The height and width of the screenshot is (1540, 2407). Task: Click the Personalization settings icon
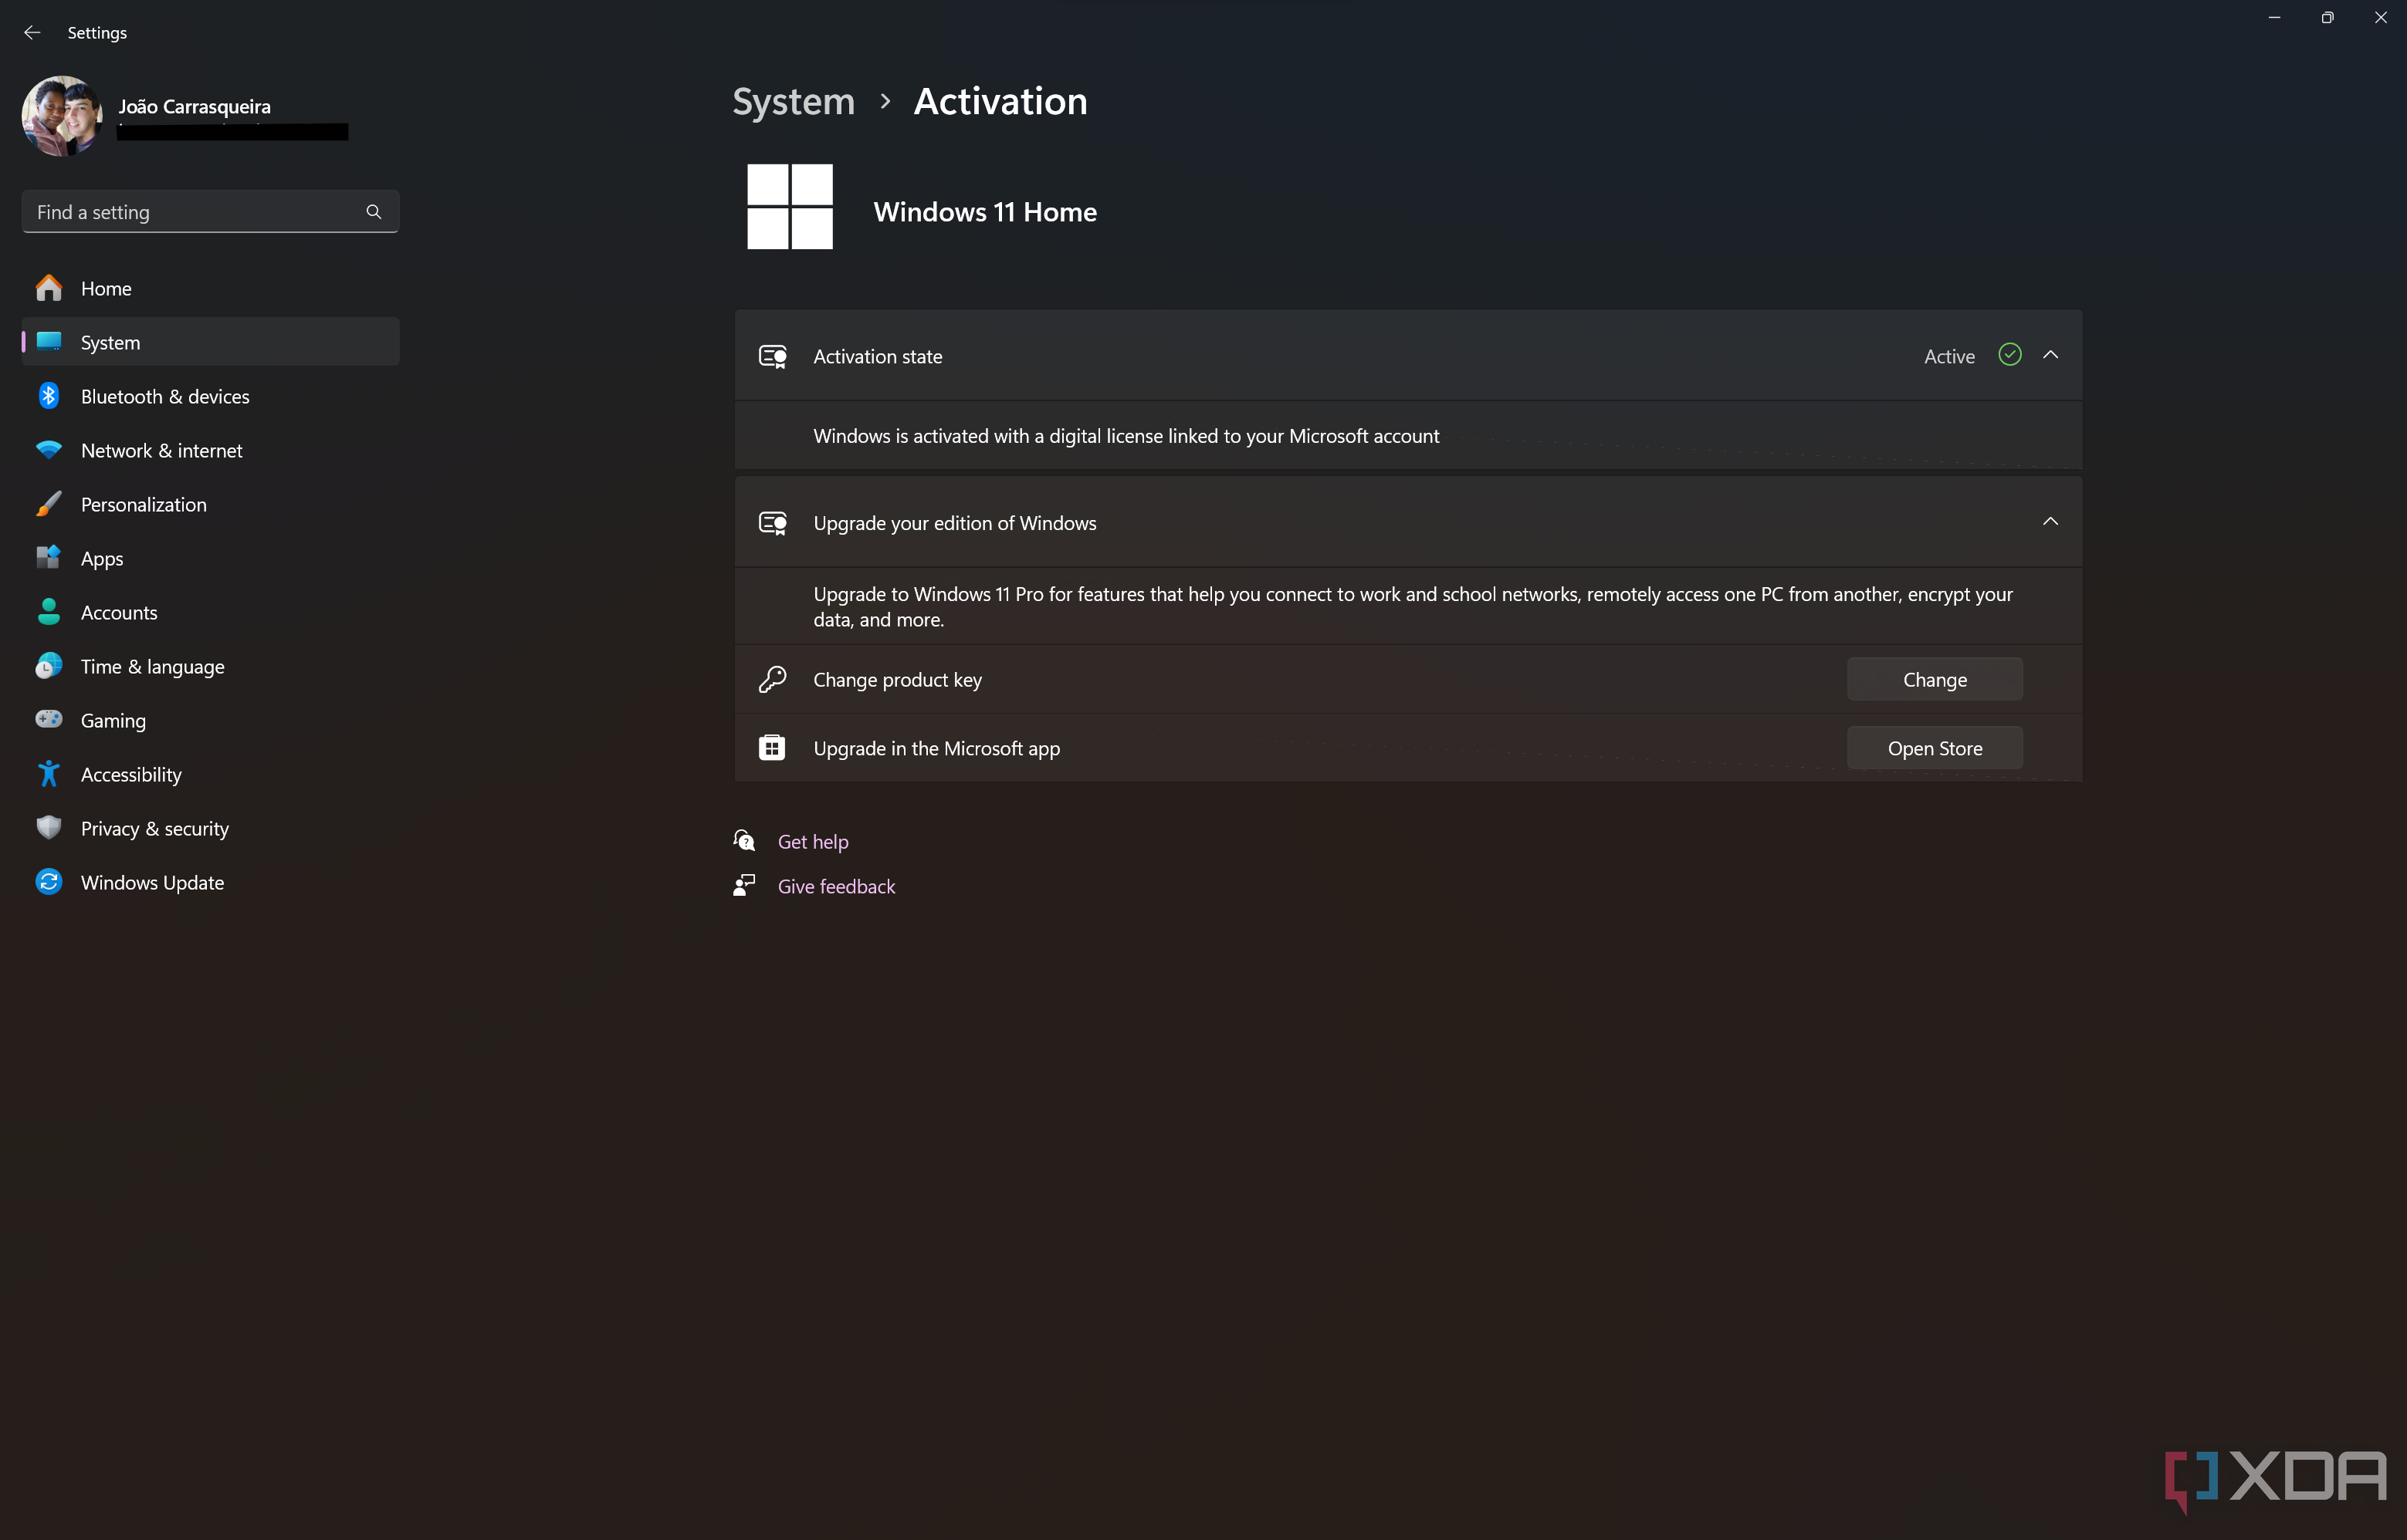click(47, 503)
